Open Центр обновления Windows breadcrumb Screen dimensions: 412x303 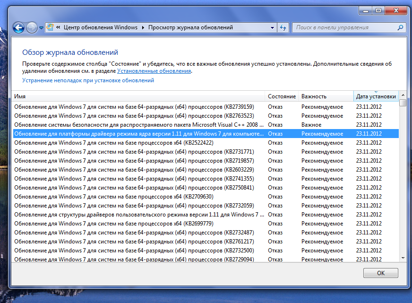101,27
